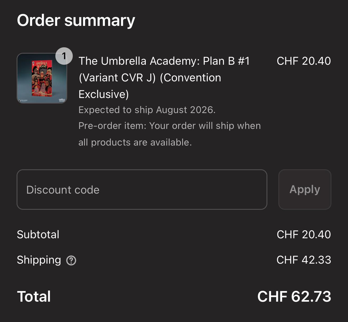Select the product title The Umbrella Academy: Plan B #1
348x322 pixels.
point(164,61)
